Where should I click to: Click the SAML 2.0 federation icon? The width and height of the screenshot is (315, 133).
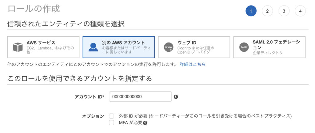pos(244,47)
